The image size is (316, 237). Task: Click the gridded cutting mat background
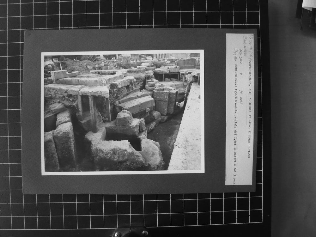(x=131, y=212)
